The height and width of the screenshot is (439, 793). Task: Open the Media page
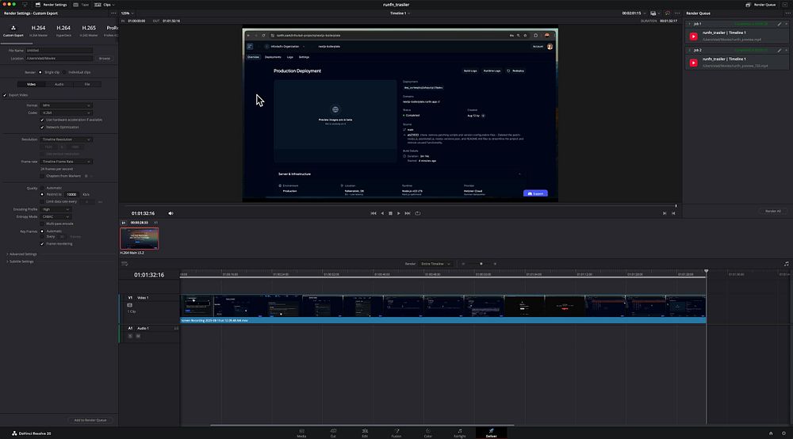coord(301,433)
